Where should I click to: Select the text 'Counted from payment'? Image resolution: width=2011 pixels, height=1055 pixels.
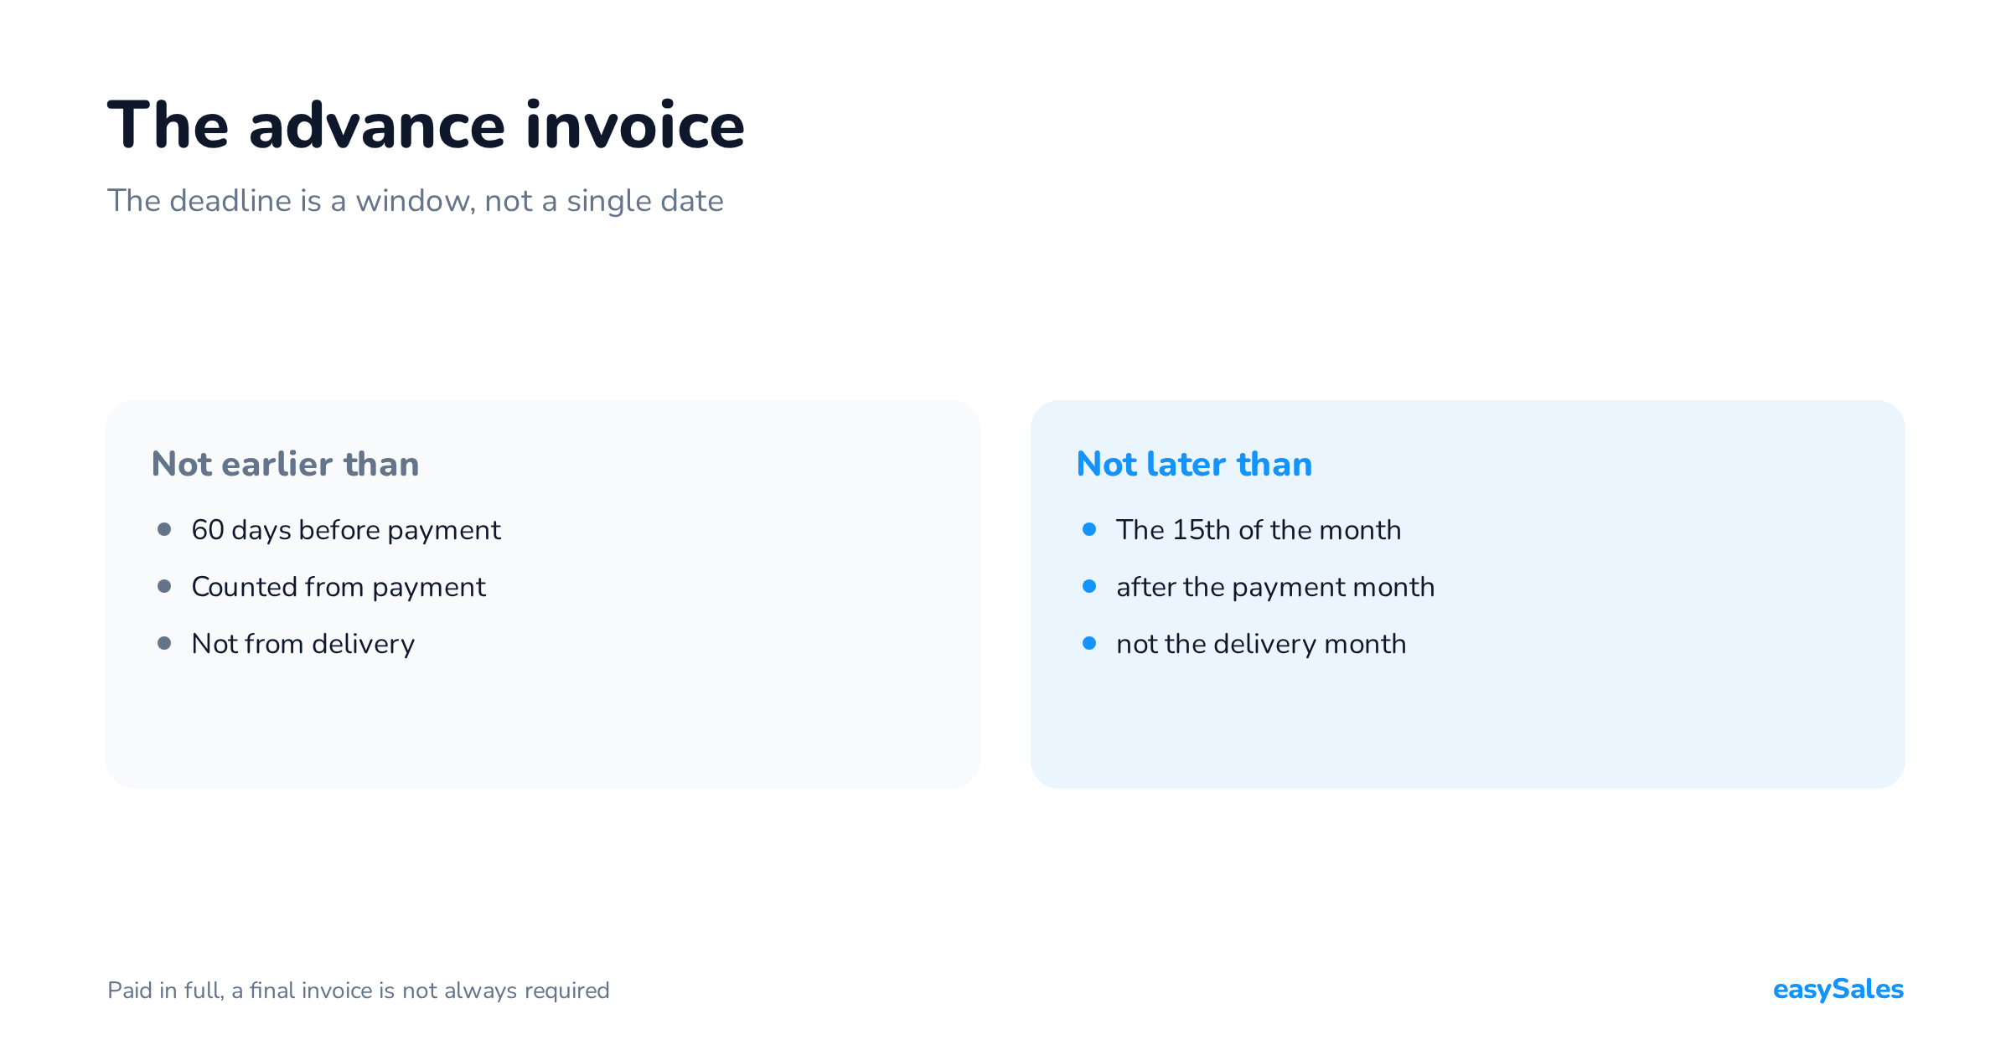(x=339, y=587)
